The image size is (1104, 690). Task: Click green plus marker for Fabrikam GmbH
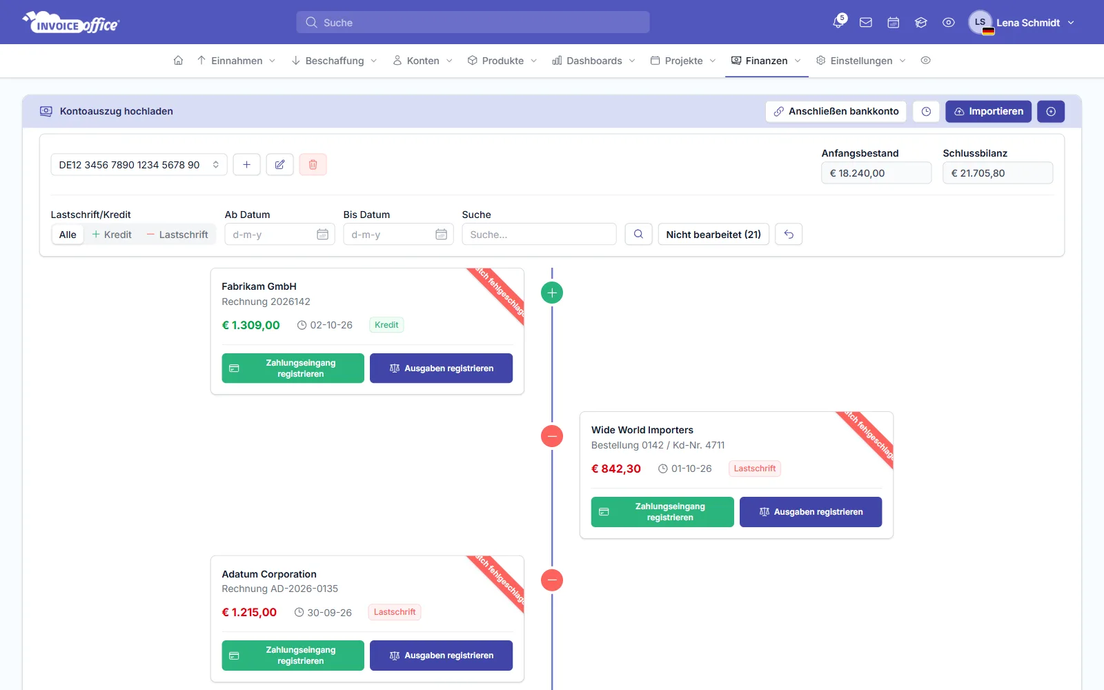(552, 293)
